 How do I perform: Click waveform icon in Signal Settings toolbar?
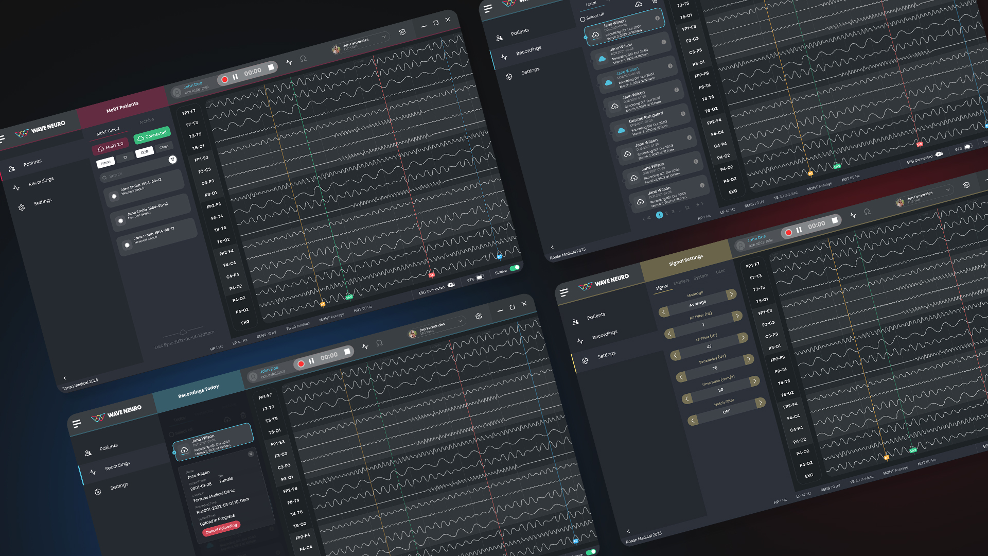click(x=853, y=215)
